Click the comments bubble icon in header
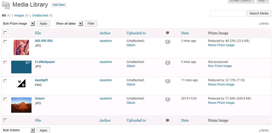 click(x=167, y=33)
